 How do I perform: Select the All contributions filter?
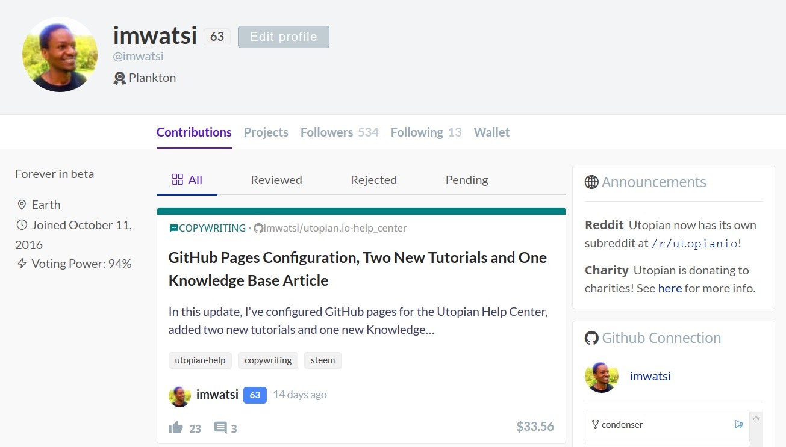[x=187, y=180]
